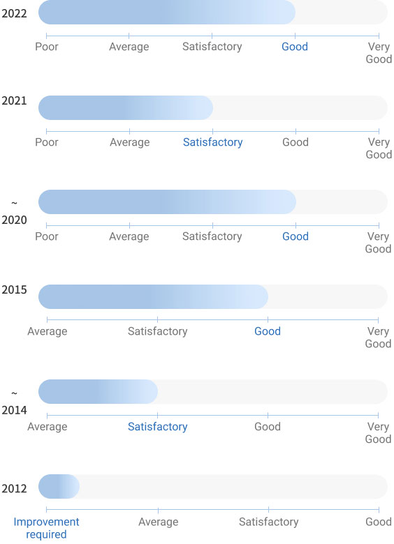Click the Very Good label under 2022
This screenshot has width=394, height=544.
tap(379, 53)
